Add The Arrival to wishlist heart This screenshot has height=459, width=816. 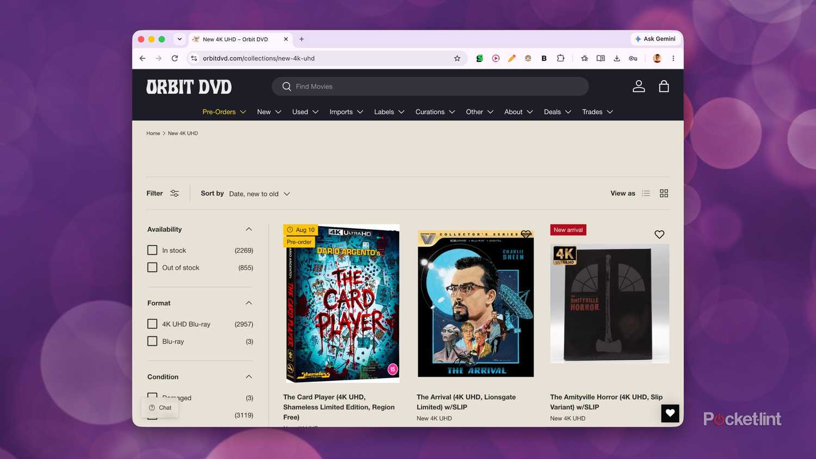(526, 234)
